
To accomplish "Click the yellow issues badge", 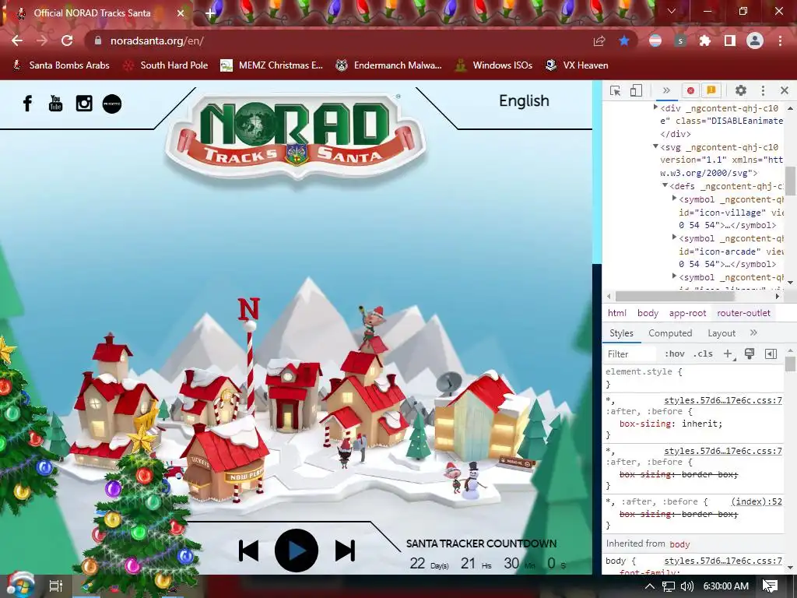I will tap(711, 90).
